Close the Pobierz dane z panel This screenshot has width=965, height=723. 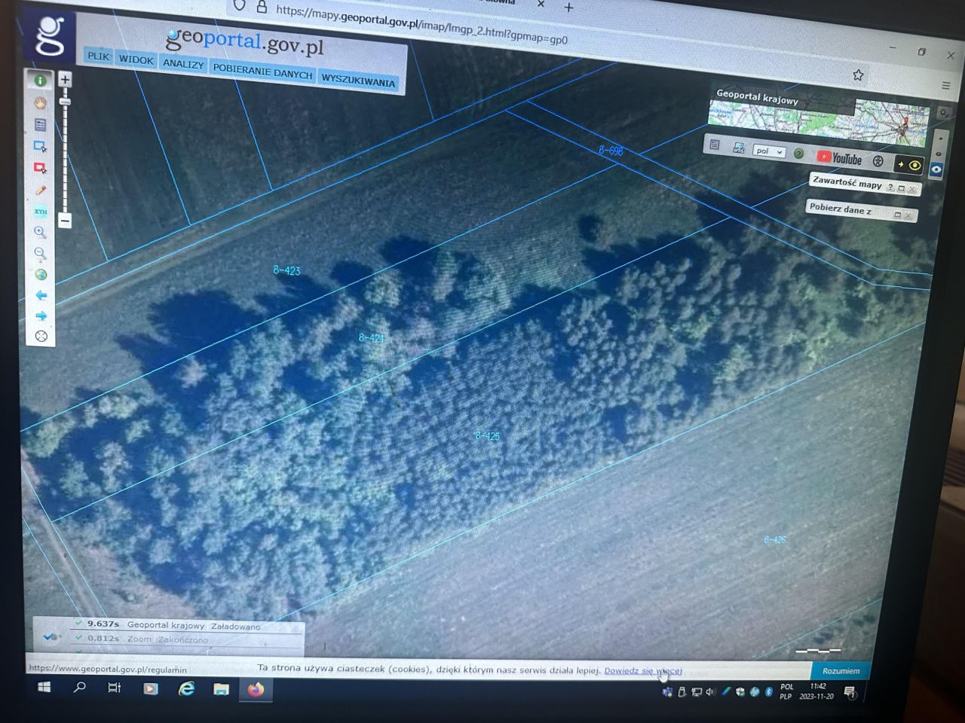908,216
